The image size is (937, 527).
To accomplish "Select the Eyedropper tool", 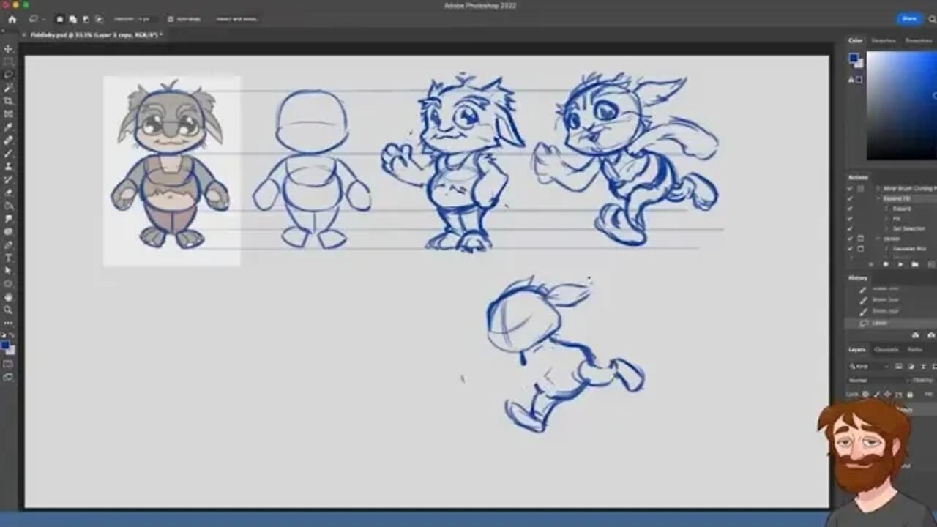I will point(9,127).
